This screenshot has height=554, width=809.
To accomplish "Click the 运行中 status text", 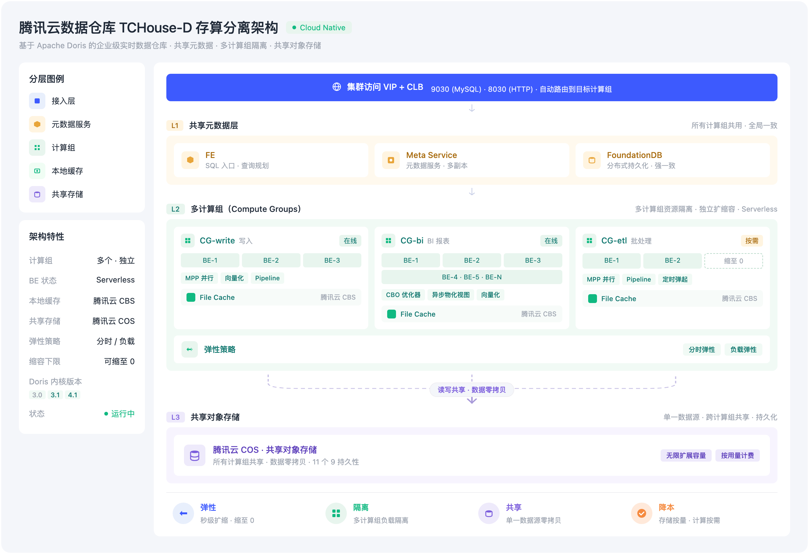I will point(123,414).
